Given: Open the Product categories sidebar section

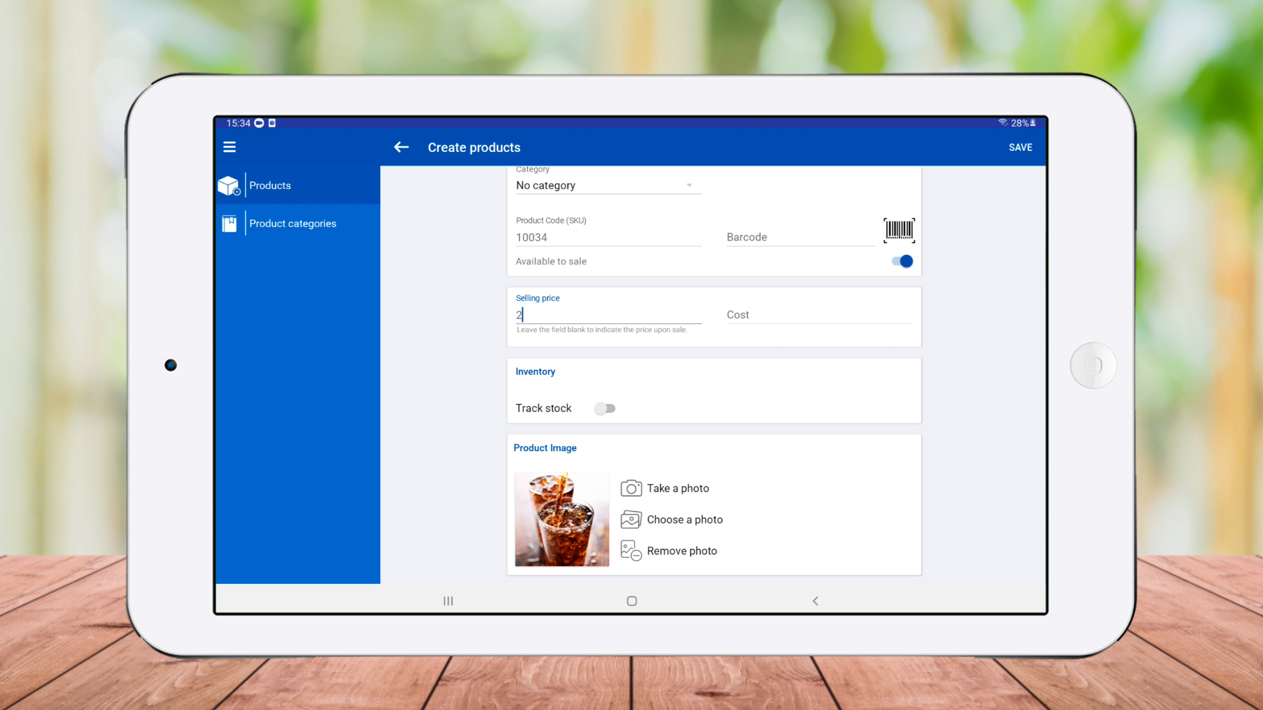Looking at the screenshot, I should click(x=293, y=224).
